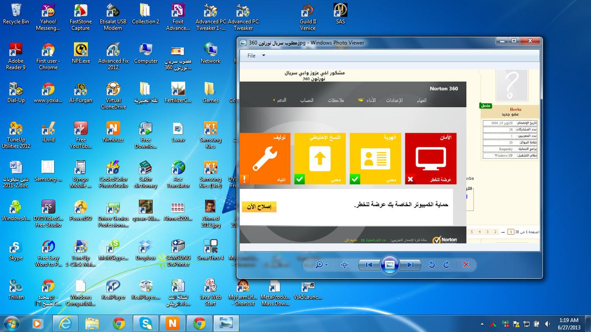Open Nimbuzz from the taskbar
This screenshot has height=332, width=591.
173,323
